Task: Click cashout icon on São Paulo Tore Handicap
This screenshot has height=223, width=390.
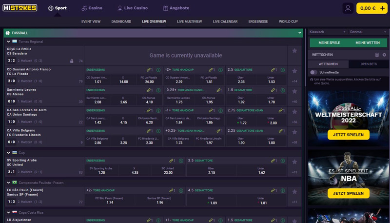Action: 181,191
